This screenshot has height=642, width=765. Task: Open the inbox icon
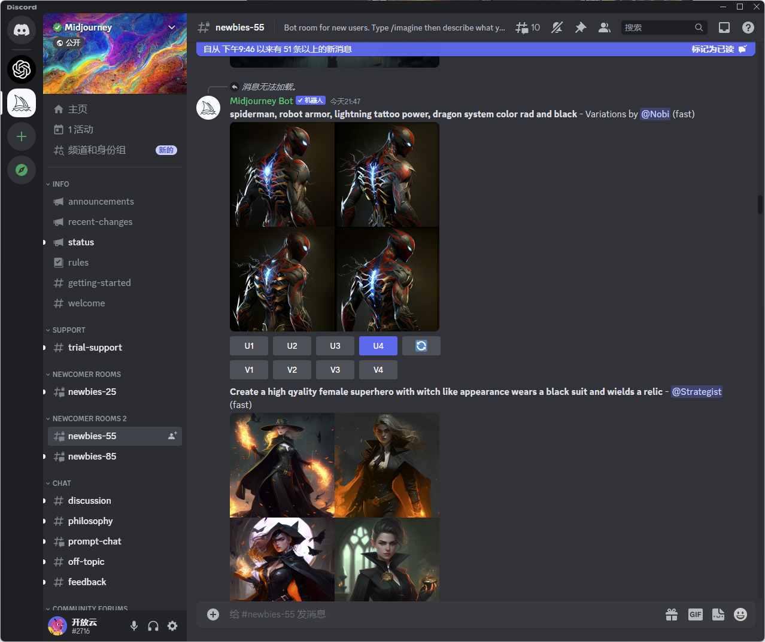(724, 28)
